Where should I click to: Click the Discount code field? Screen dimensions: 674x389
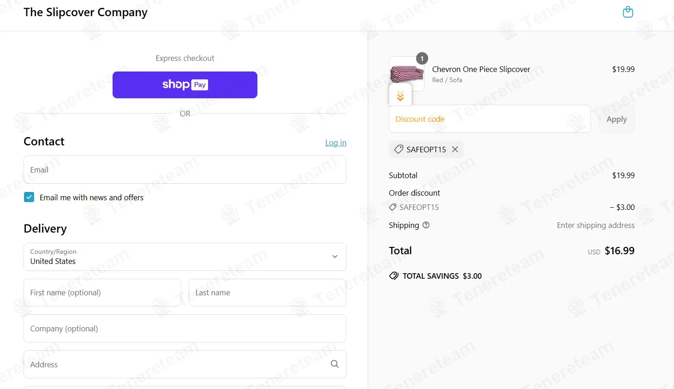(490, 119)
